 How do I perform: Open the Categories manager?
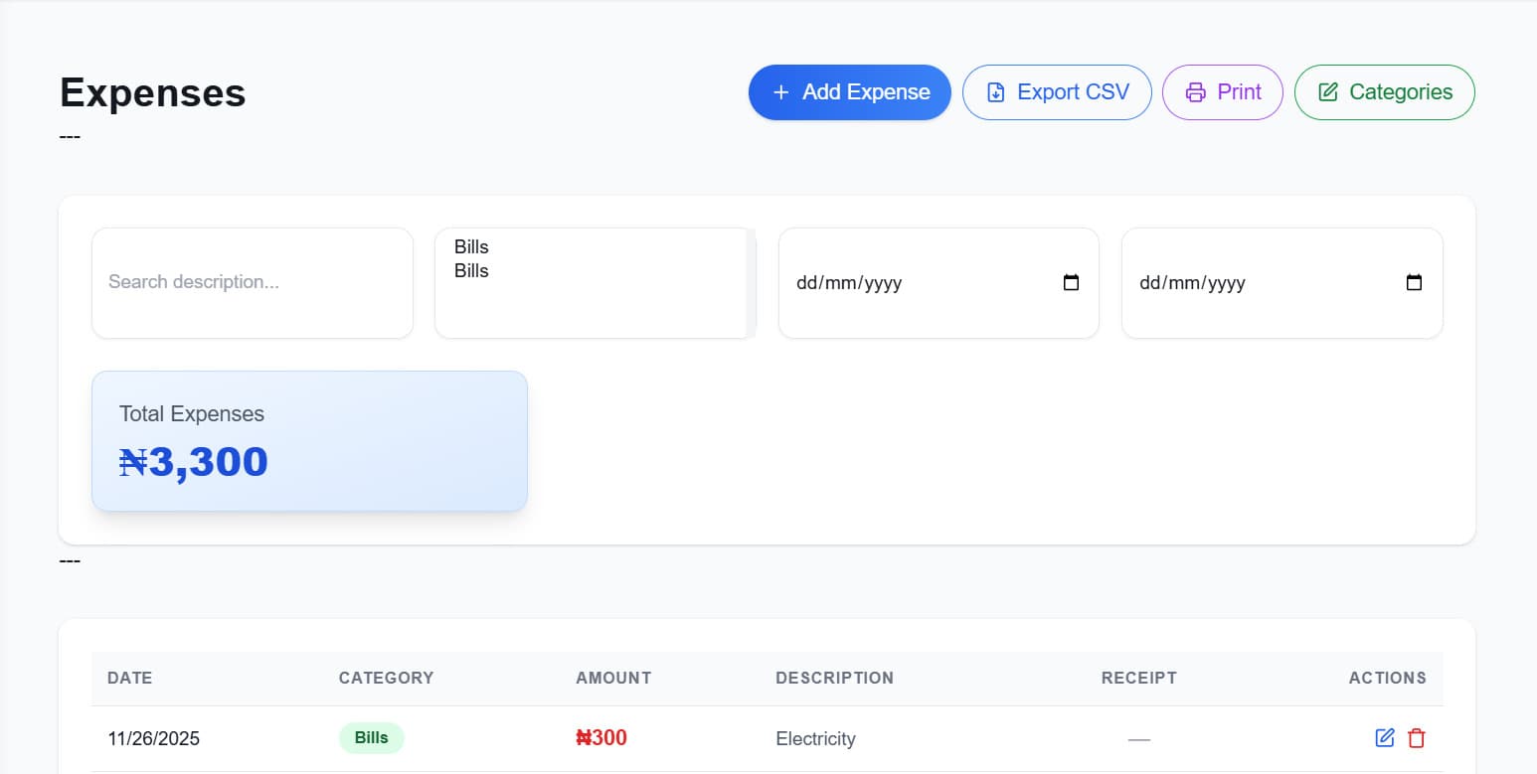(x=1384, y=91)
